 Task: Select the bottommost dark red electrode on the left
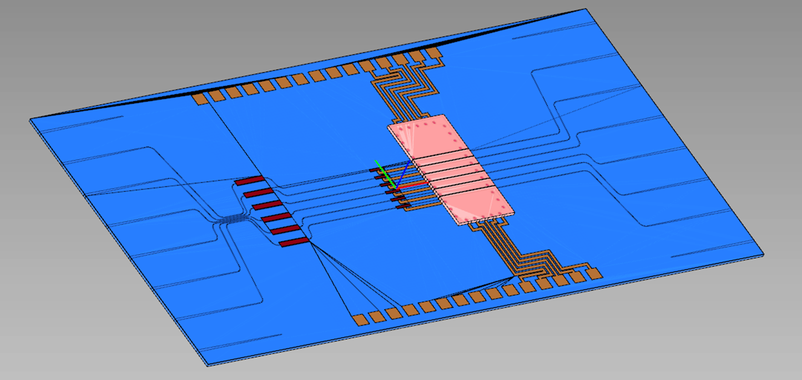[294, 242]
